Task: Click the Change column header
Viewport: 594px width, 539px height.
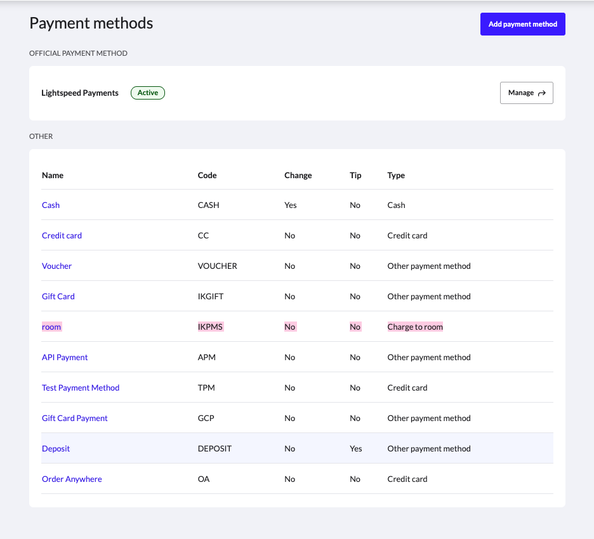Action: point(298,175)
